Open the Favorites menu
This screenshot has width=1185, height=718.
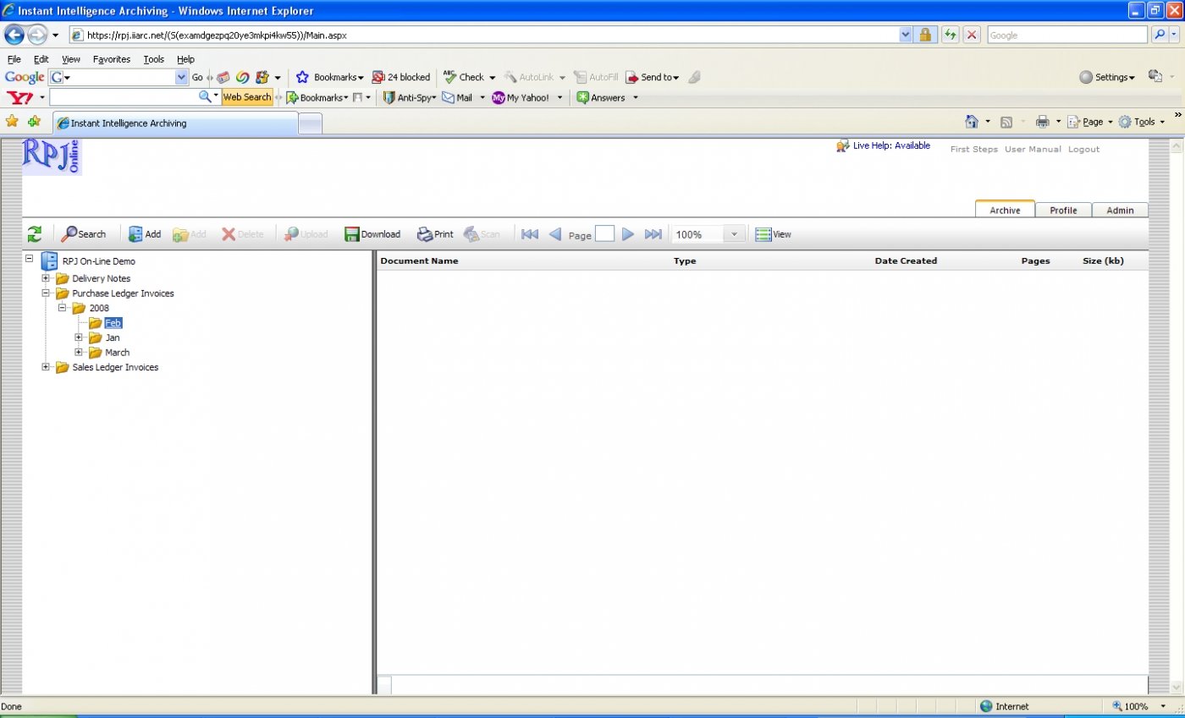pos(112,59)
